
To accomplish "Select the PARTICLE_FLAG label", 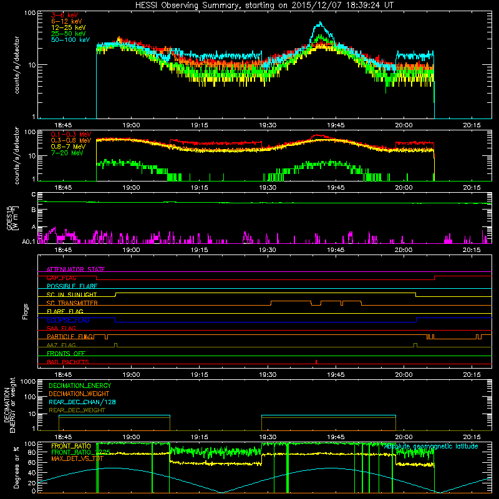I will point(70,336).
